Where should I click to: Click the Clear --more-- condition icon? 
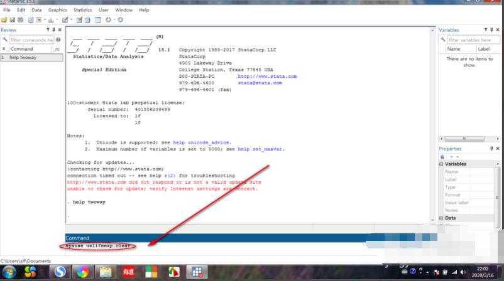[x=108, y=20]
